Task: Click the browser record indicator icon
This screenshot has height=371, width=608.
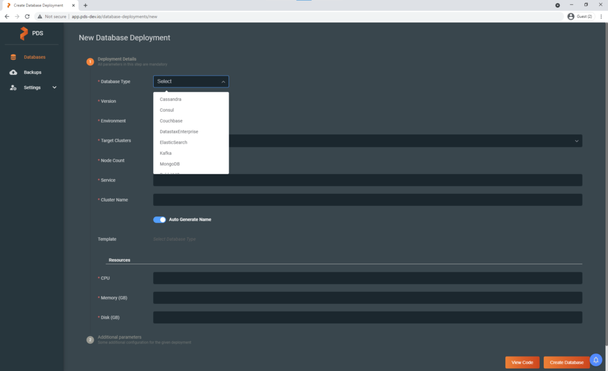Action: 558,5
